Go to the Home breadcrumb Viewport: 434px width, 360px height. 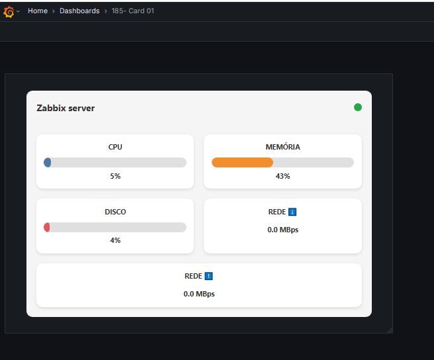(38, 11)
